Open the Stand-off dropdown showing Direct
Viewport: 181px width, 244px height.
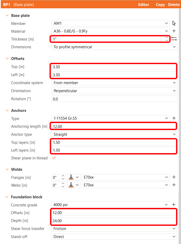click(x=114, y=236)
